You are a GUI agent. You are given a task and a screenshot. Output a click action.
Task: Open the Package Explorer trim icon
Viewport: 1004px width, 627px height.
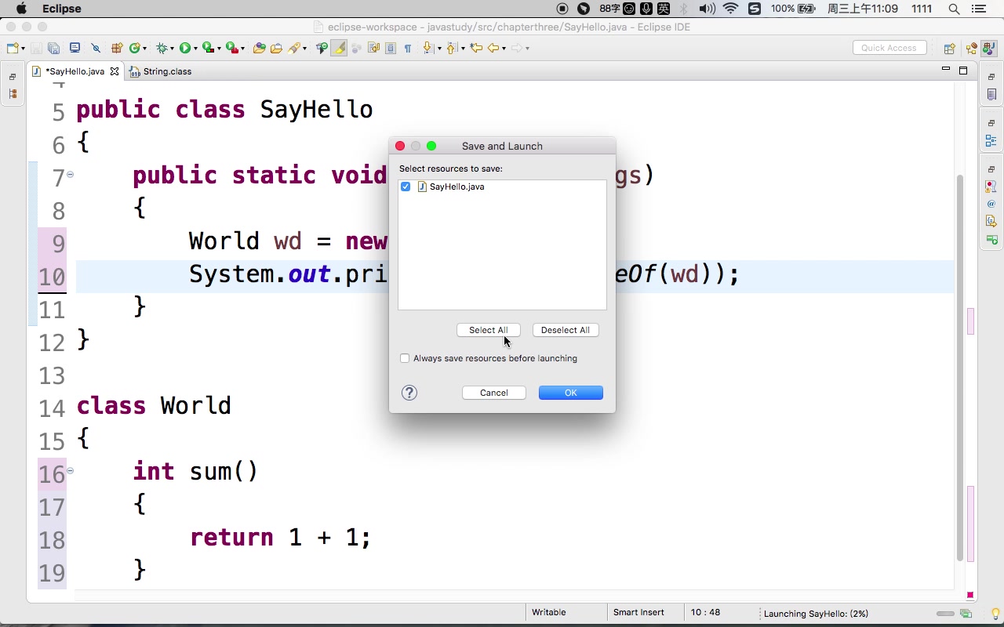tap(12, 94)
